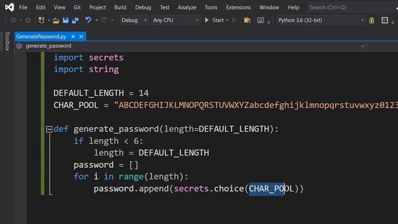Click the Start Without Debugging outline arrow
The height and width of the screenshot is (224, 398).
click(x=234, y=20)
